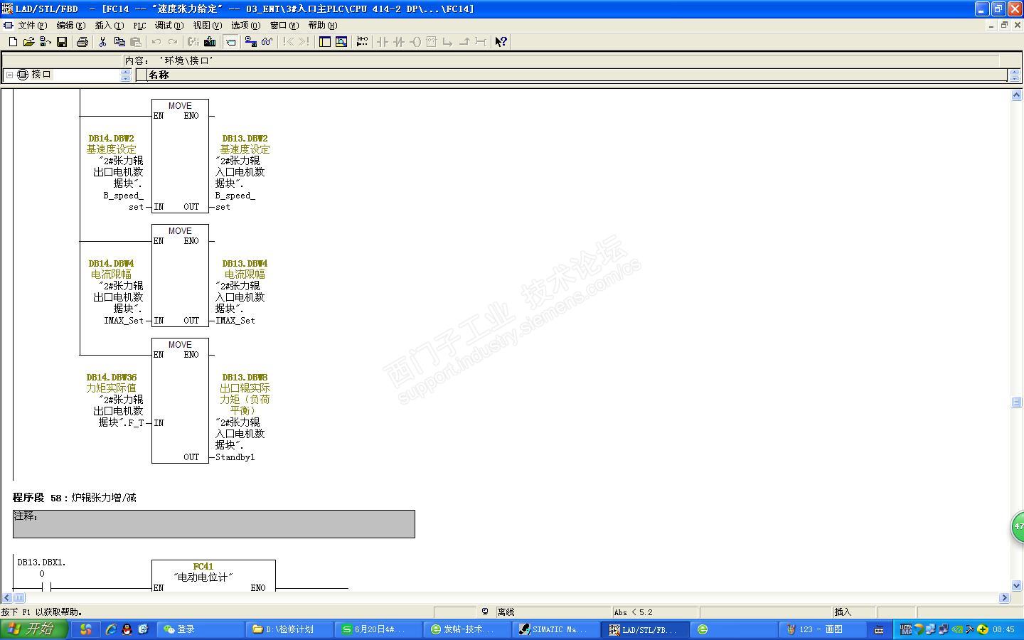Click the open branch icon
1024x640 pixels.
pyautogui.click(x=447, y=42)
